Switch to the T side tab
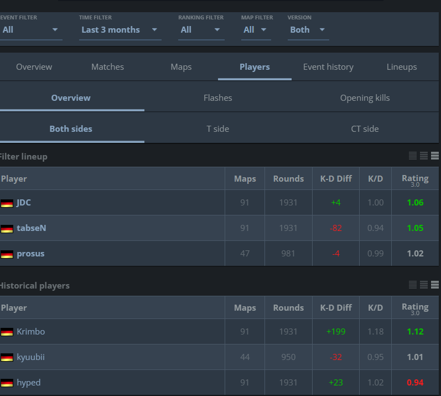 pyautogui.click(x=218, y=129)
